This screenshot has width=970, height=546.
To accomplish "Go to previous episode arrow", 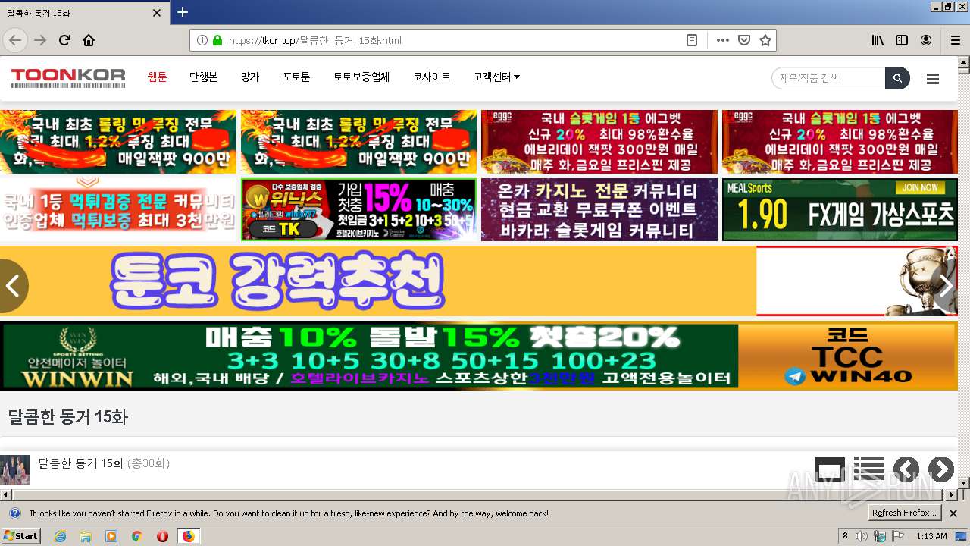I will 906,469.
